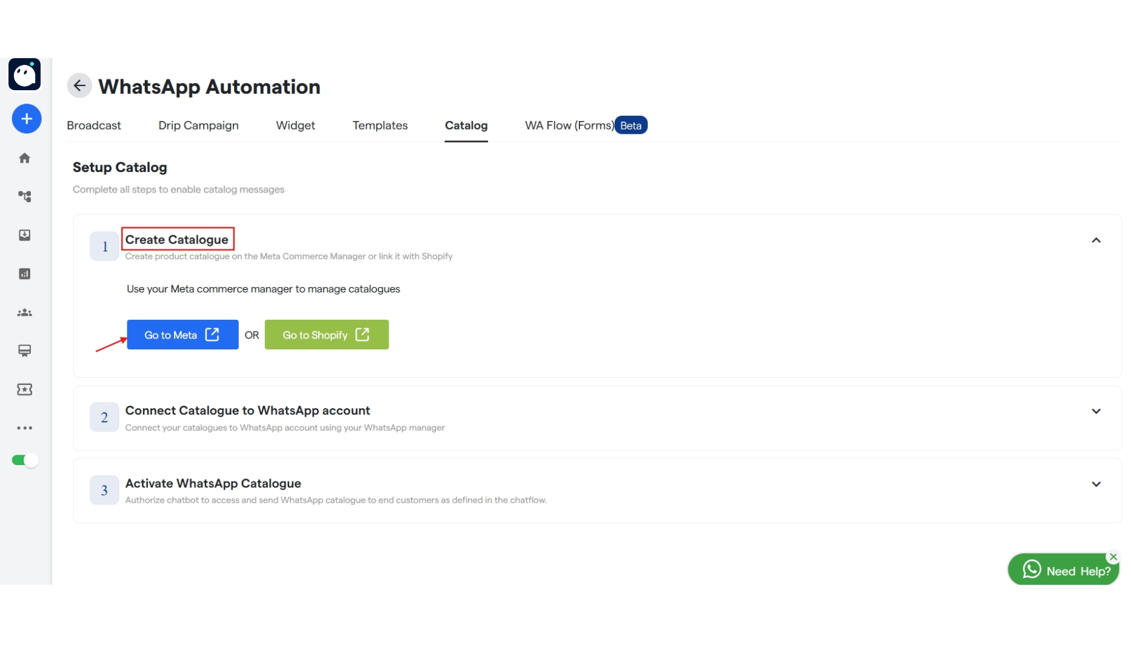Open the Drip Campaign tab
Viewport: 1131px width, 654px height.
coord(198,125)
